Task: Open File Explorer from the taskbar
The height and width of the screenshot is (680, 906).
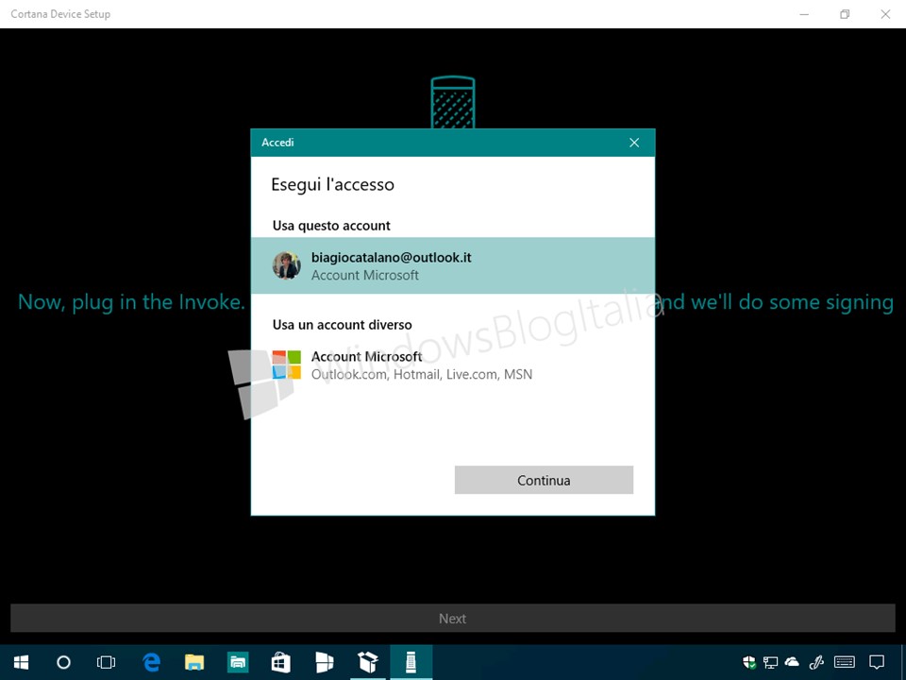Action: [x=194, y=662]
